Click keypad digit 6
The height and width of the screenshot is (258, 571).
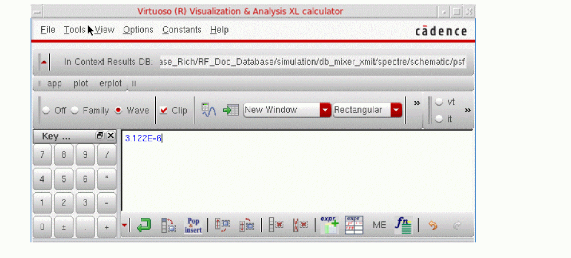click(x=85, y=179)
